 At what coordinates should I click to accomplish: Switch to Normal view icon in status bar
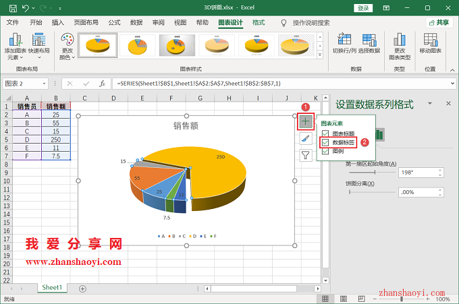tap(325, 299)
